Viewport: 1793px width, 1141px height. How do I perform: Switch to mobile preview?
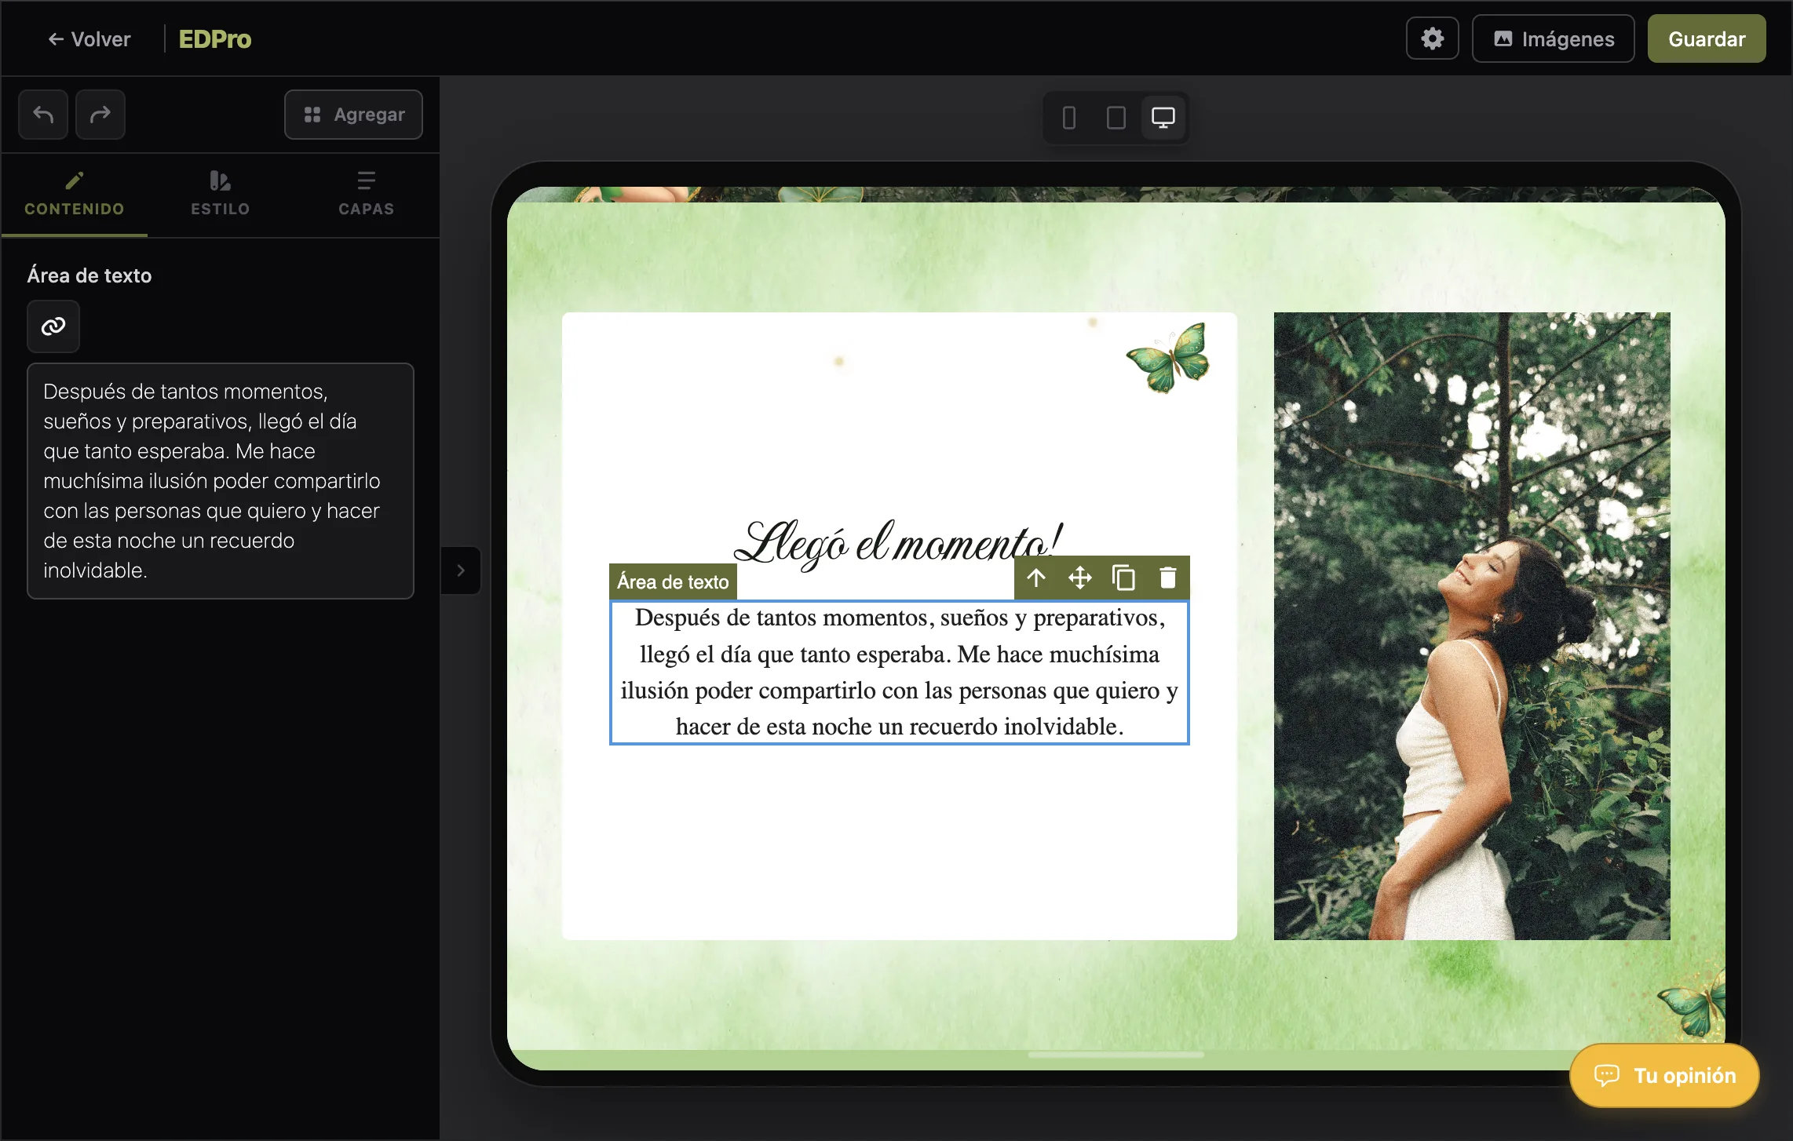(1068, 118)
